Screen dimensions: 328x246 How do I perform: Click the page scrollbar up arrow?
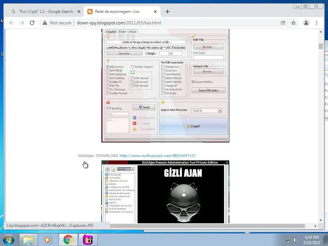[x=321, y=32]
